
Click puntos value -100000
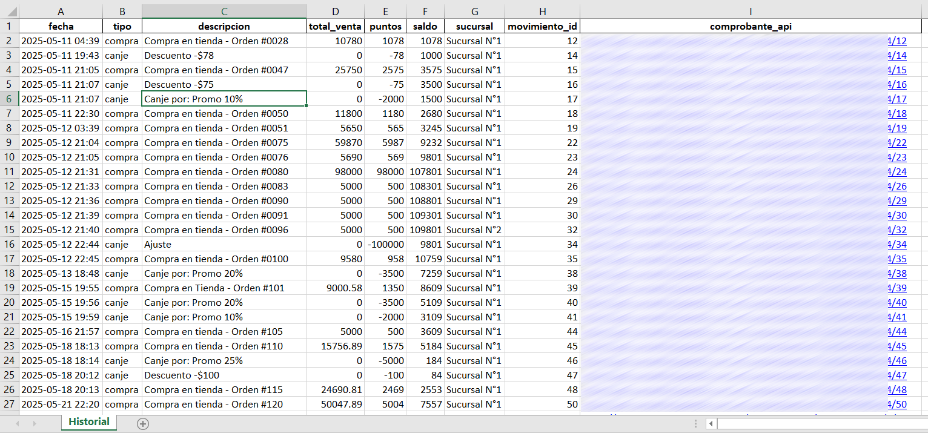(x=385, y=245)
